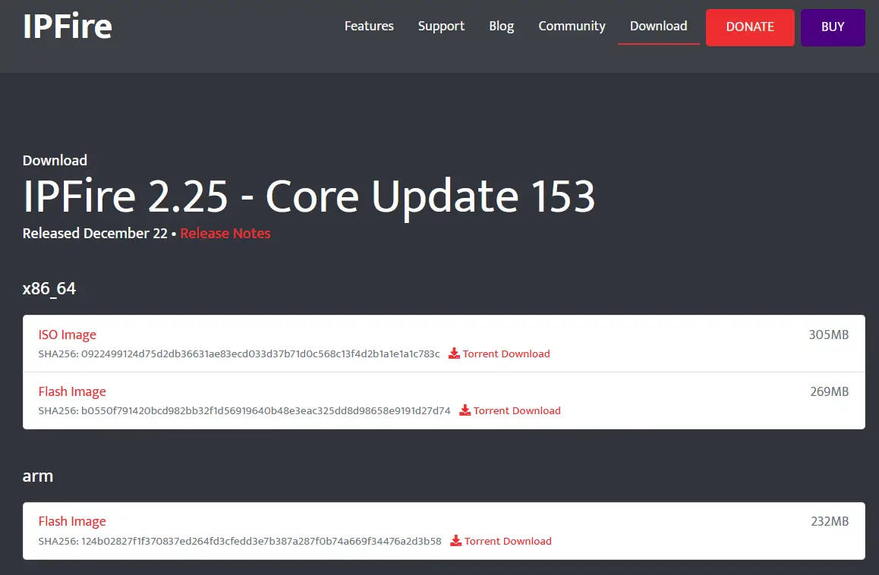This screenshot has height=575, width=879.
Task: Select the Download nav item
Action: point(659,27)
